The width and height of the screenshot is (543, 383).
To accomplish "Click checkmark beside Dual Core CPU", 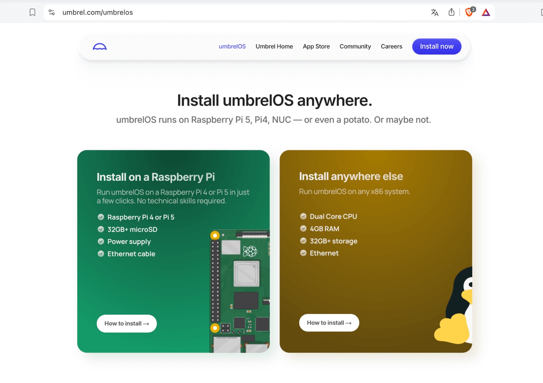I will pyautogui.click(x=303, y=216).
